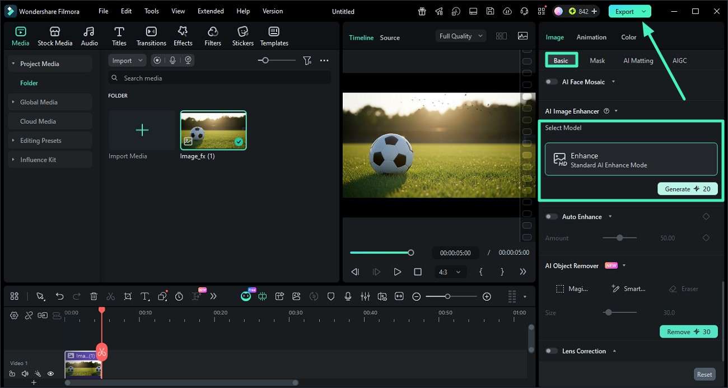Screen dimensions: 728x388
Task: Turn on the Auto Enhance toggle
Action: tap(550, 217)
